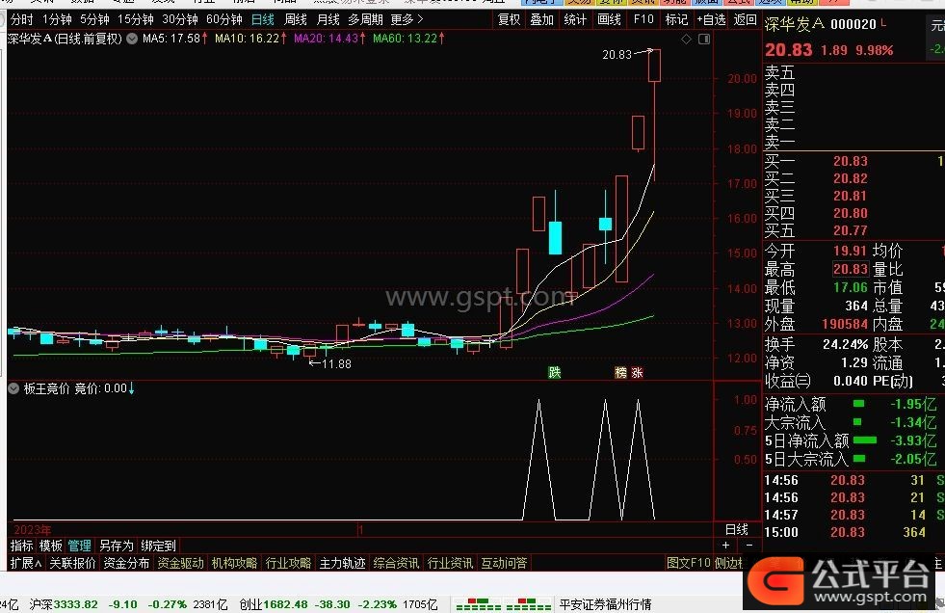Open the F10 company info
The image size is (945, 613).
click(643, 20)
